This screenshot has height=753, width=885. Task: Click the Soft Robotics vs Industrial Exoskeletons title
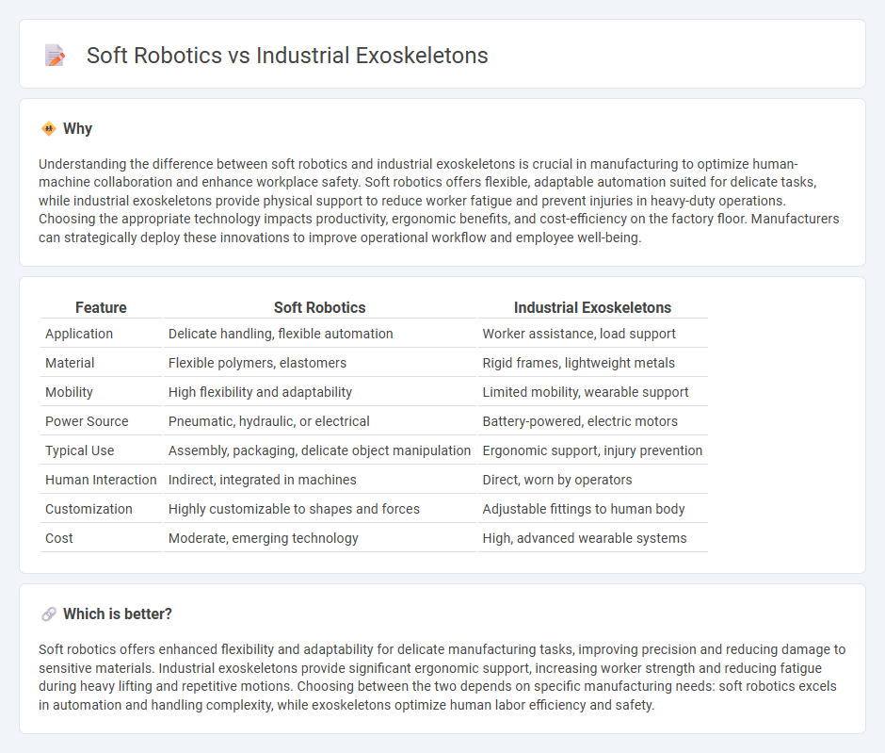pyautogui.click(x=287, y=56)
